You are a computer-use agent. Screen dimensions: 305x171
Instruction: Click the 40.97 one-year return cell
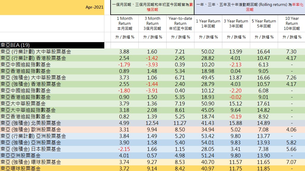208,169
